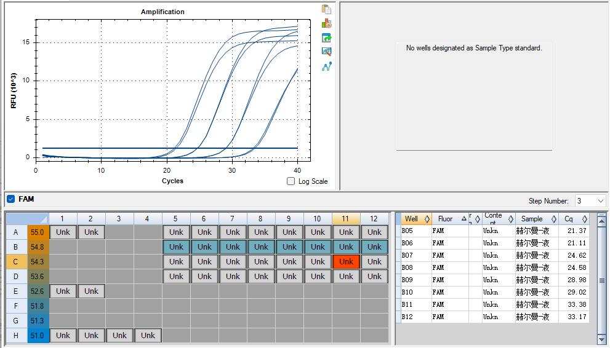
Task: Click the B10 row sample name
Action: click(532, 293)
